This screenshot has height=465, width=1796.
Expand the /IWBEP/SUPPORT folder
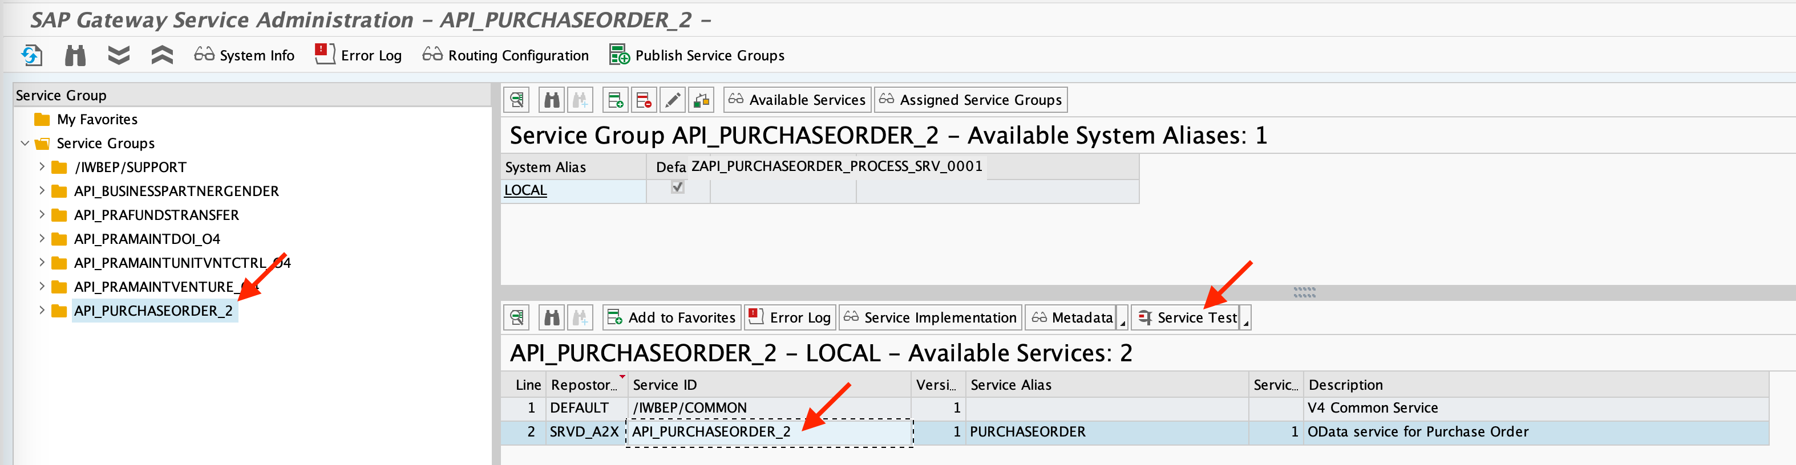coord(42,167)
